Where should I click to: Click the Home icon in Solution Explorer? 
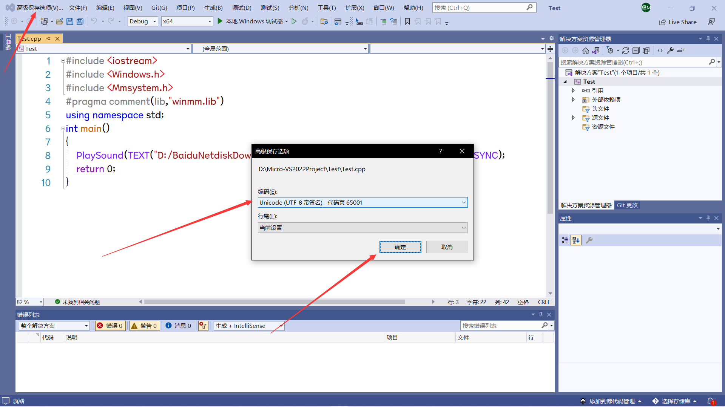585,50
